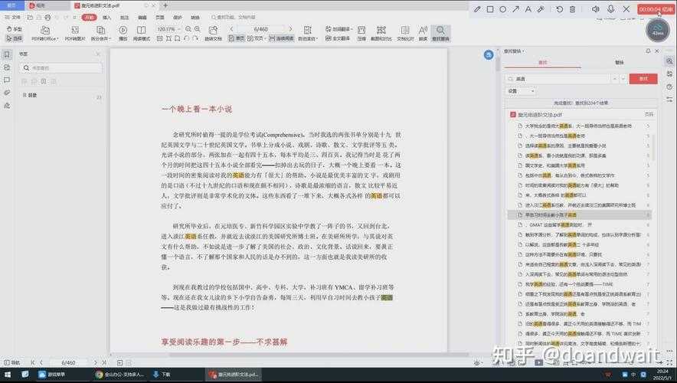The image size is (677, 383).
Task: Select the circle shape tool in recorder bar
Action: 503,9
